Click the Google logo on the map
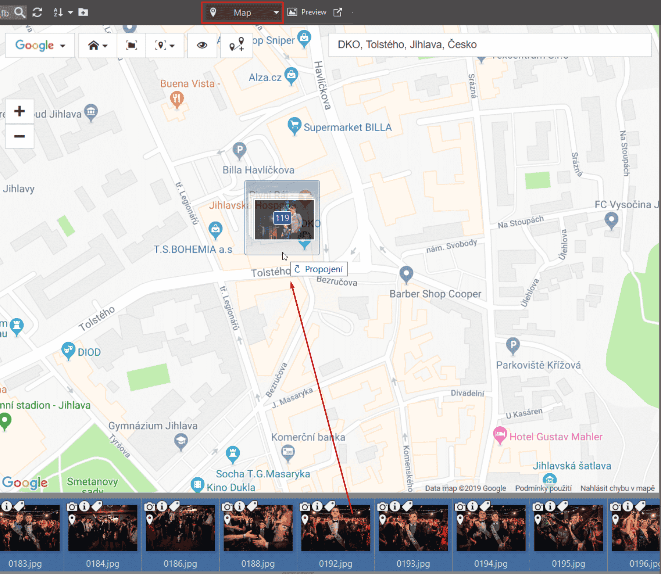This screenshot has height=574, width=661. point(25,482)
